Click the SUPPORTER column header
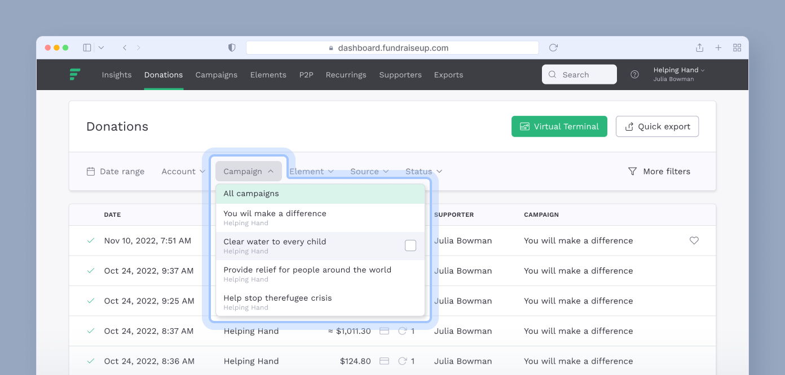This screenshot has height=375, width=785. [x=454, y=215]
